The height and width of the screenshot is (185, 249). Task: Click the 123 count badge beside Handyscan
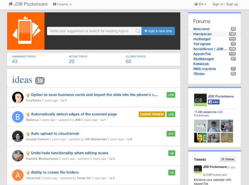coord(232,34)
